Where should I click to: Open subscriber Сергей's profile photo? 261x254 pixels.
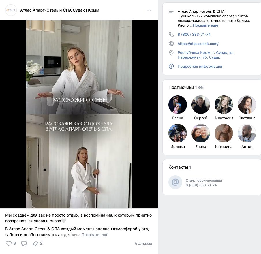(x=200, y=105)
